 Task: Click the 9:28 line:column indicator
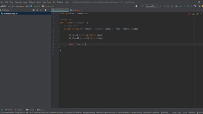click(x=174, y=113)
